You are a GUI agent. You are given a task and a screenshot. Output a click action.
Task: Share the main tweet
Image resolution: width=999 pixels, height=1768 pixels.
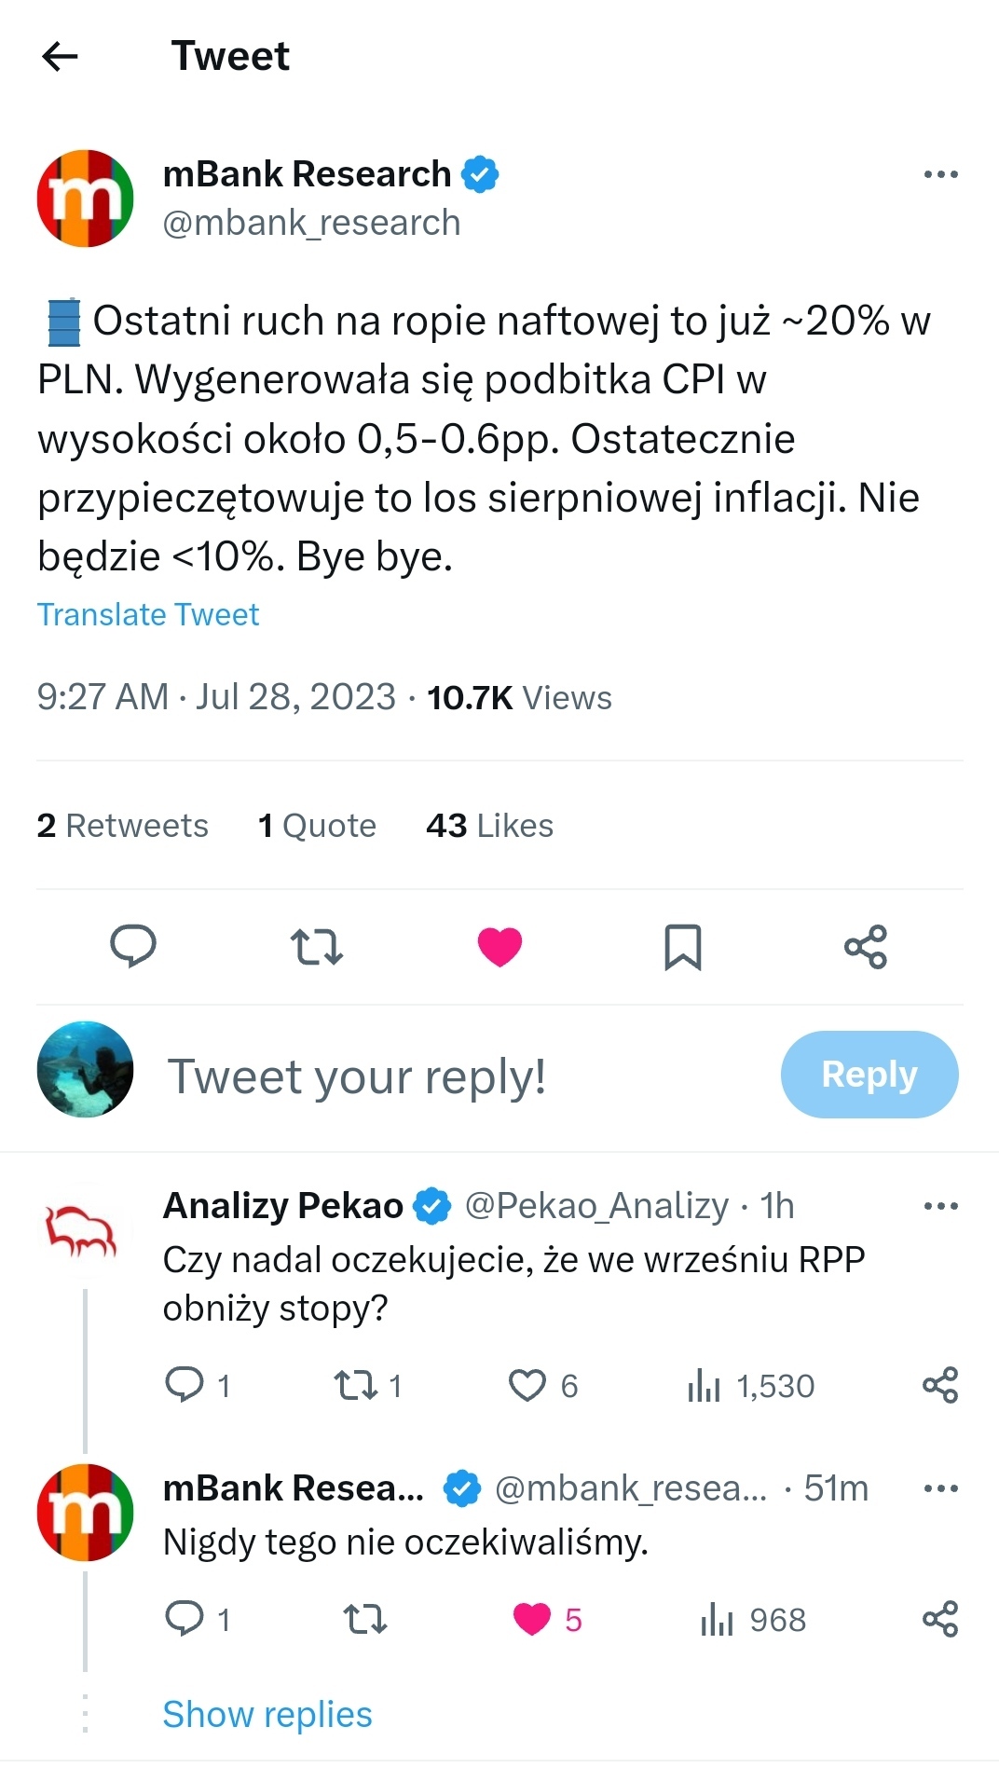pyautogui.click(x=865, y=946)
